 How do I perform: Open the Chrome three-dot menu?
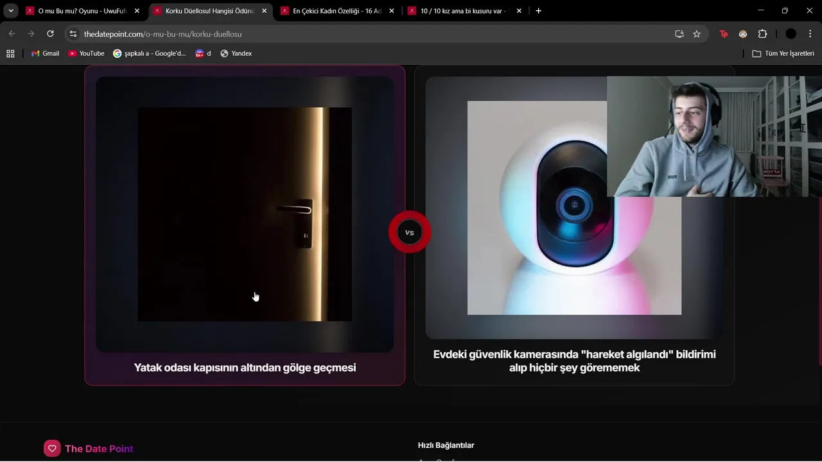pos(810,34)
